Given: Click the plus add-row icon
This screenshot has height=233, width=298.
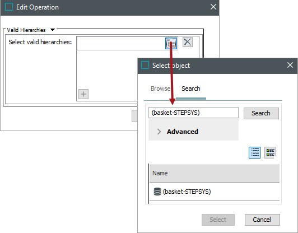Looking at the screenshot, I should pos(83,94).
